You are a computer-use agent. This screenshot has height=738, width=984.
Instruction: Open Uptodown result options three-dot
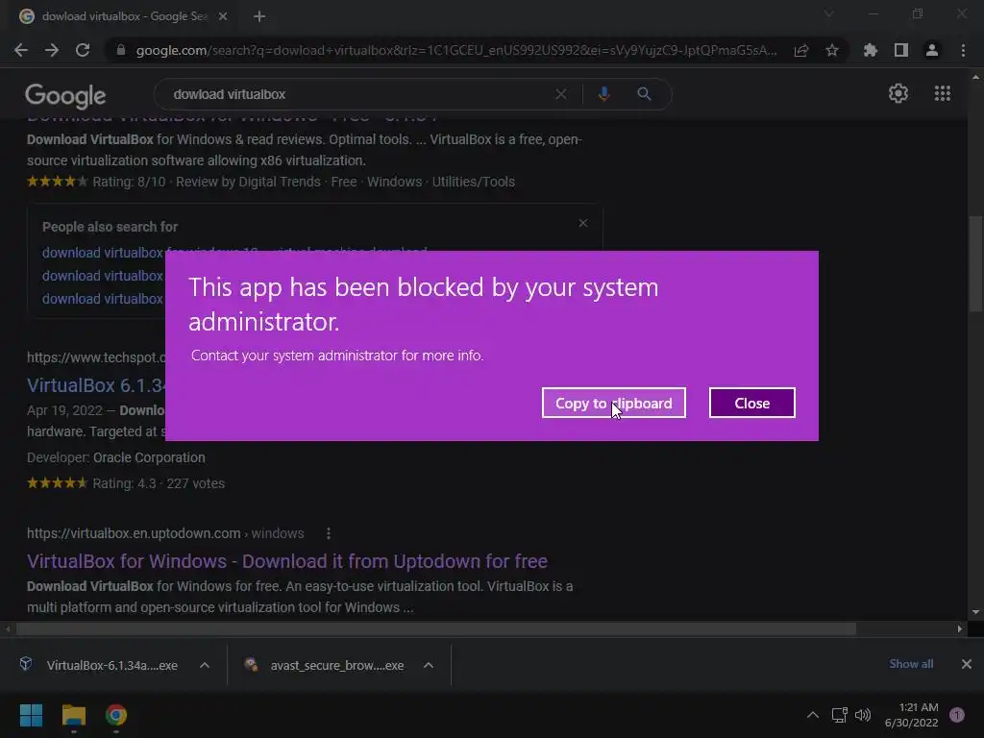pos(329,533)
